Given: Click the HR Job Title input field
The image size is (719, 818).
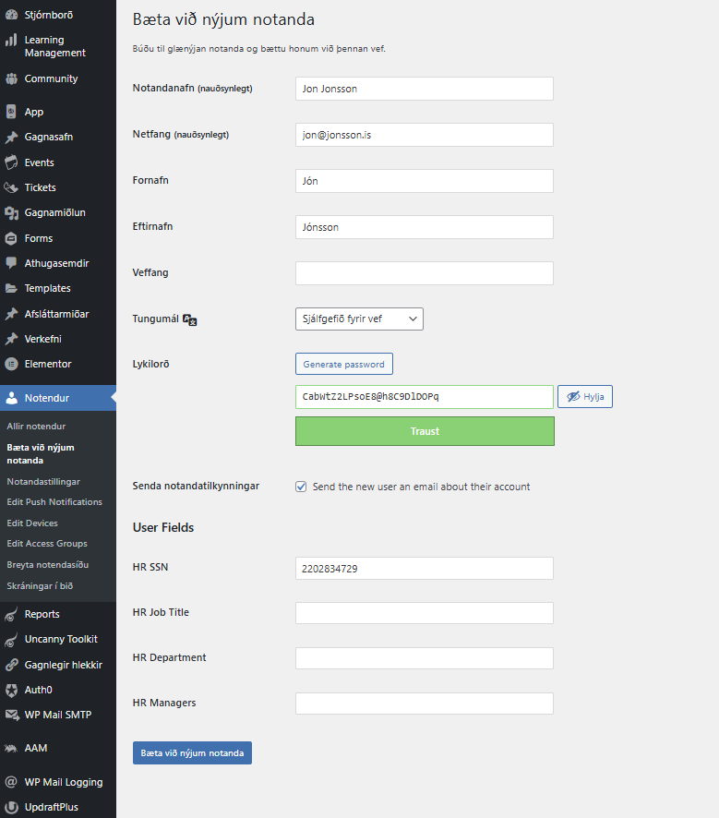Looking at the screenshot, I should (424, 613).
